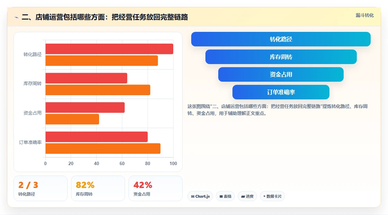Select the 订单准确率 funnel stage
388x215 pixels.
tap(281, 92)
